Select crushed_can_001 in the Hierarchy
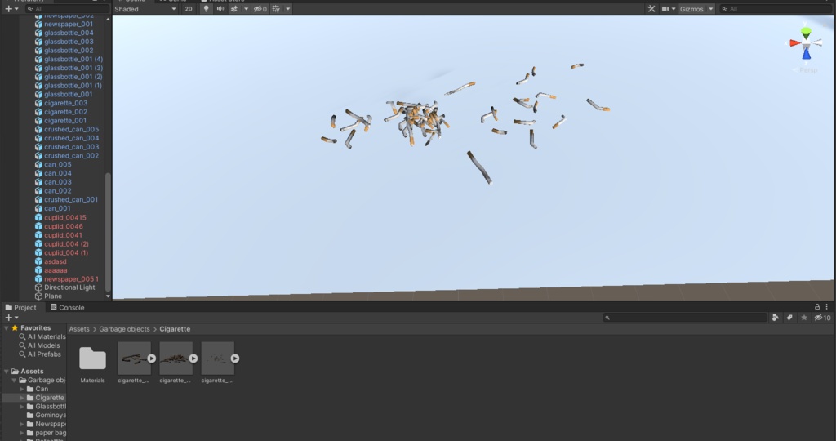 pyautogui.click(x=71, y=199)
